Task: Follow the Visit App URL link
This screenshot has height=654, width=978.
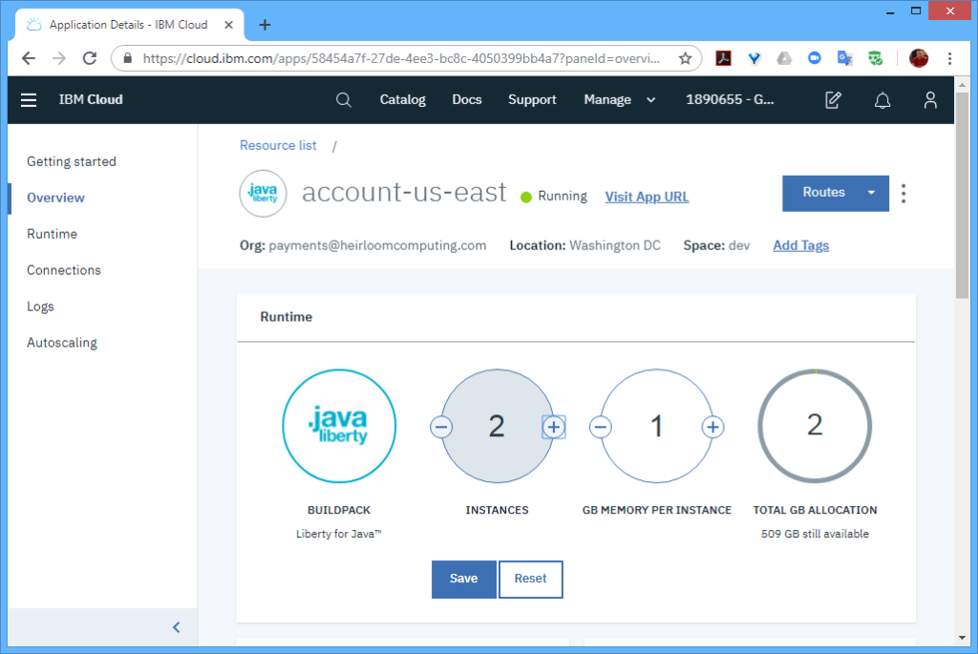Action: (647, 197)
